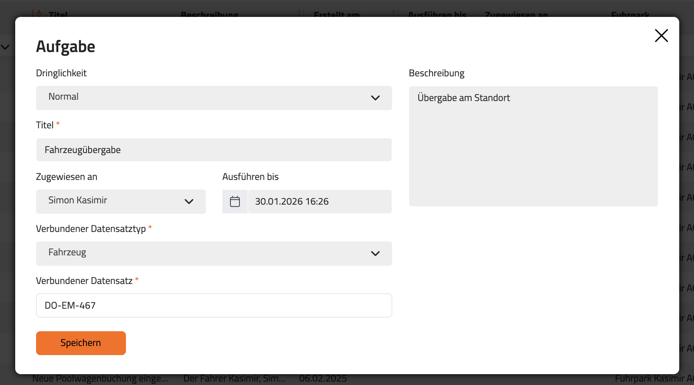Open the Neue Poolwagenbuchung row in table

coord(100,379)
